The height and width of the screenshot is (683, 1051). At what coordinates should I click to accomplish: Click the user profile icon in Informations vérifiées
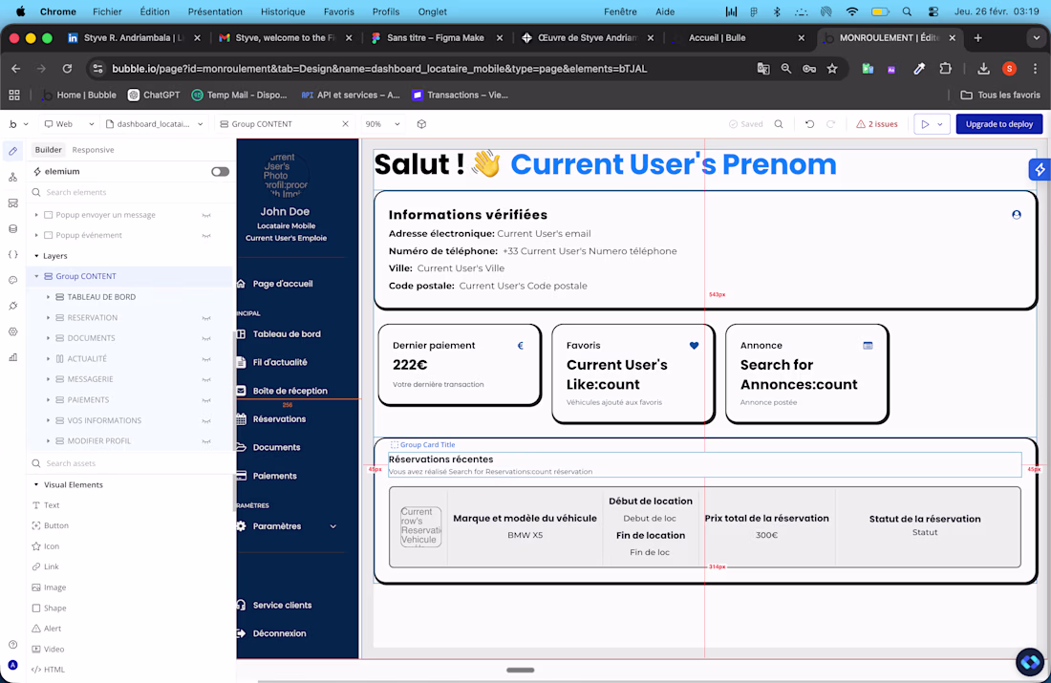click(1017, 215)
